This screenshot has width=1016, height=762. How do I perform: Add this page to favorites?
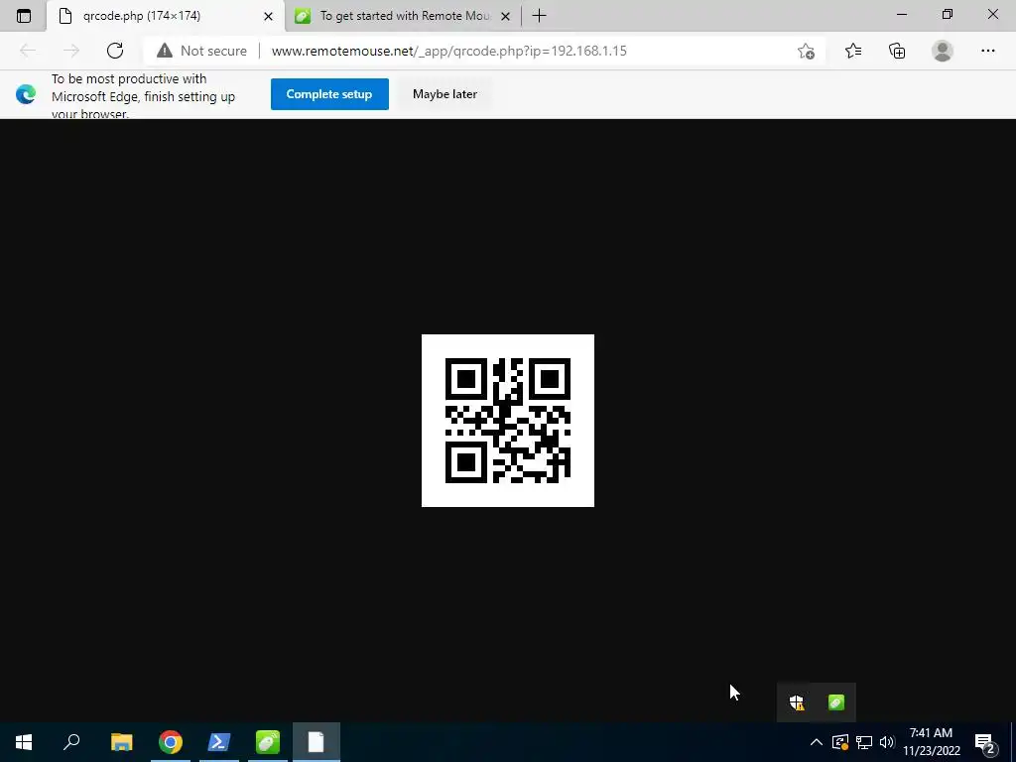(x=806, y=51)
